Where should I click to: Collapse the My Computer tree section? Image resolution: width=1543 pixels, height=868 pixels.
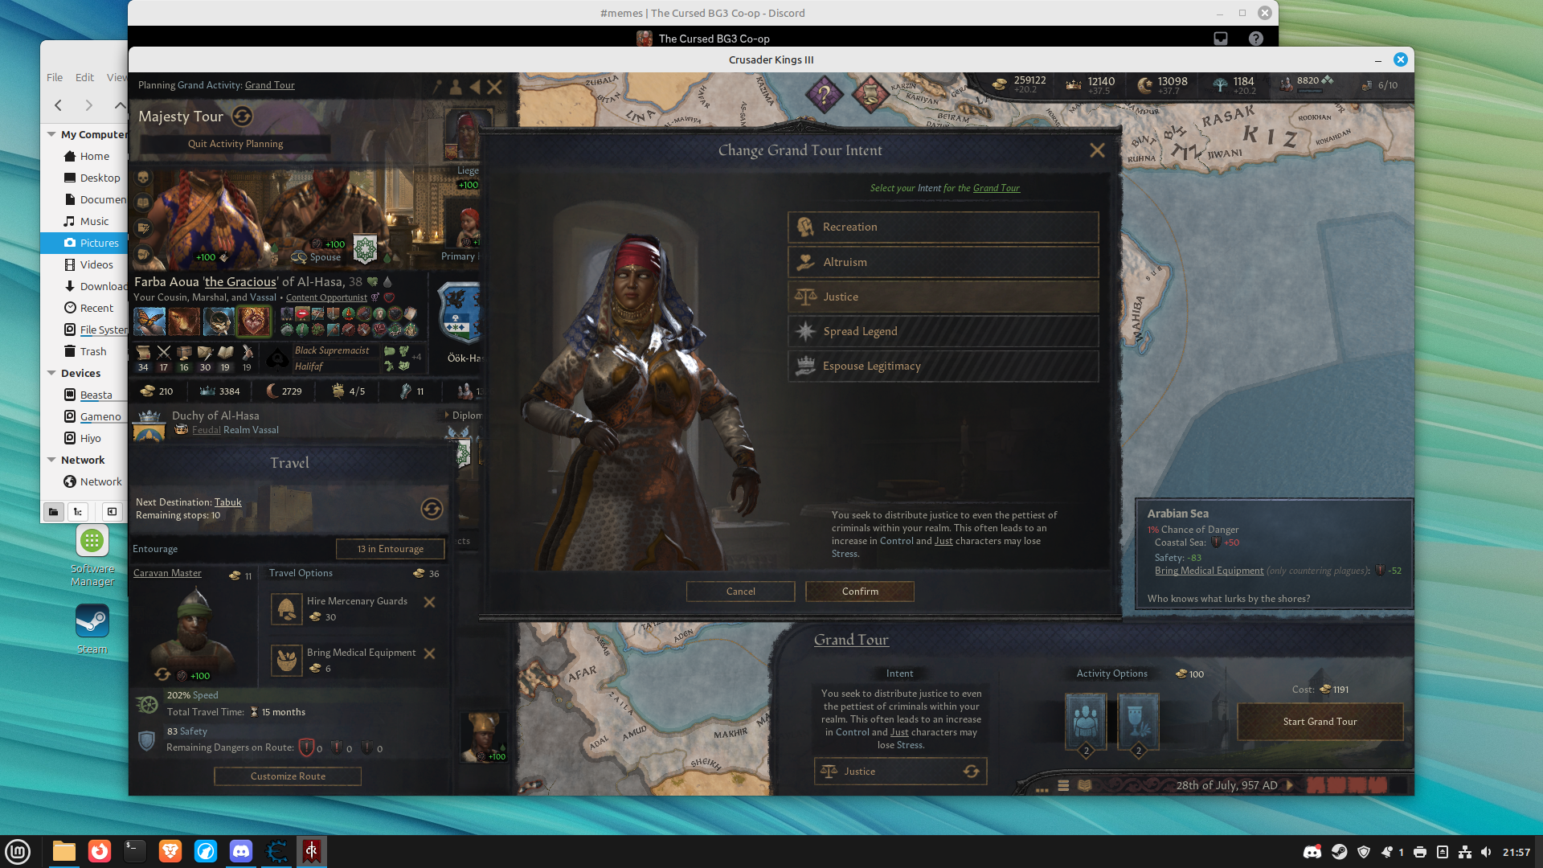(x=51, y=134)
